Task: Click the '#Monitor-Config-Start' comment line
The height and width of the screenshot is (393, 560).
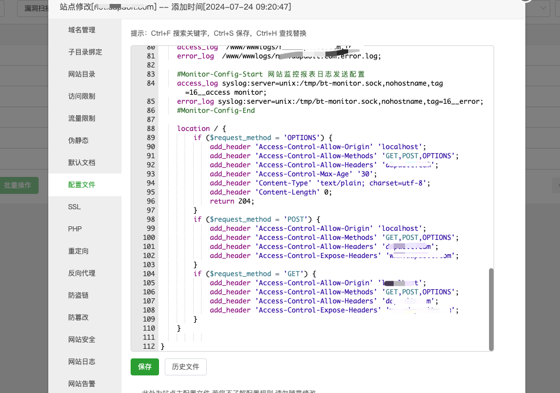Action: (x=271, y=74)
